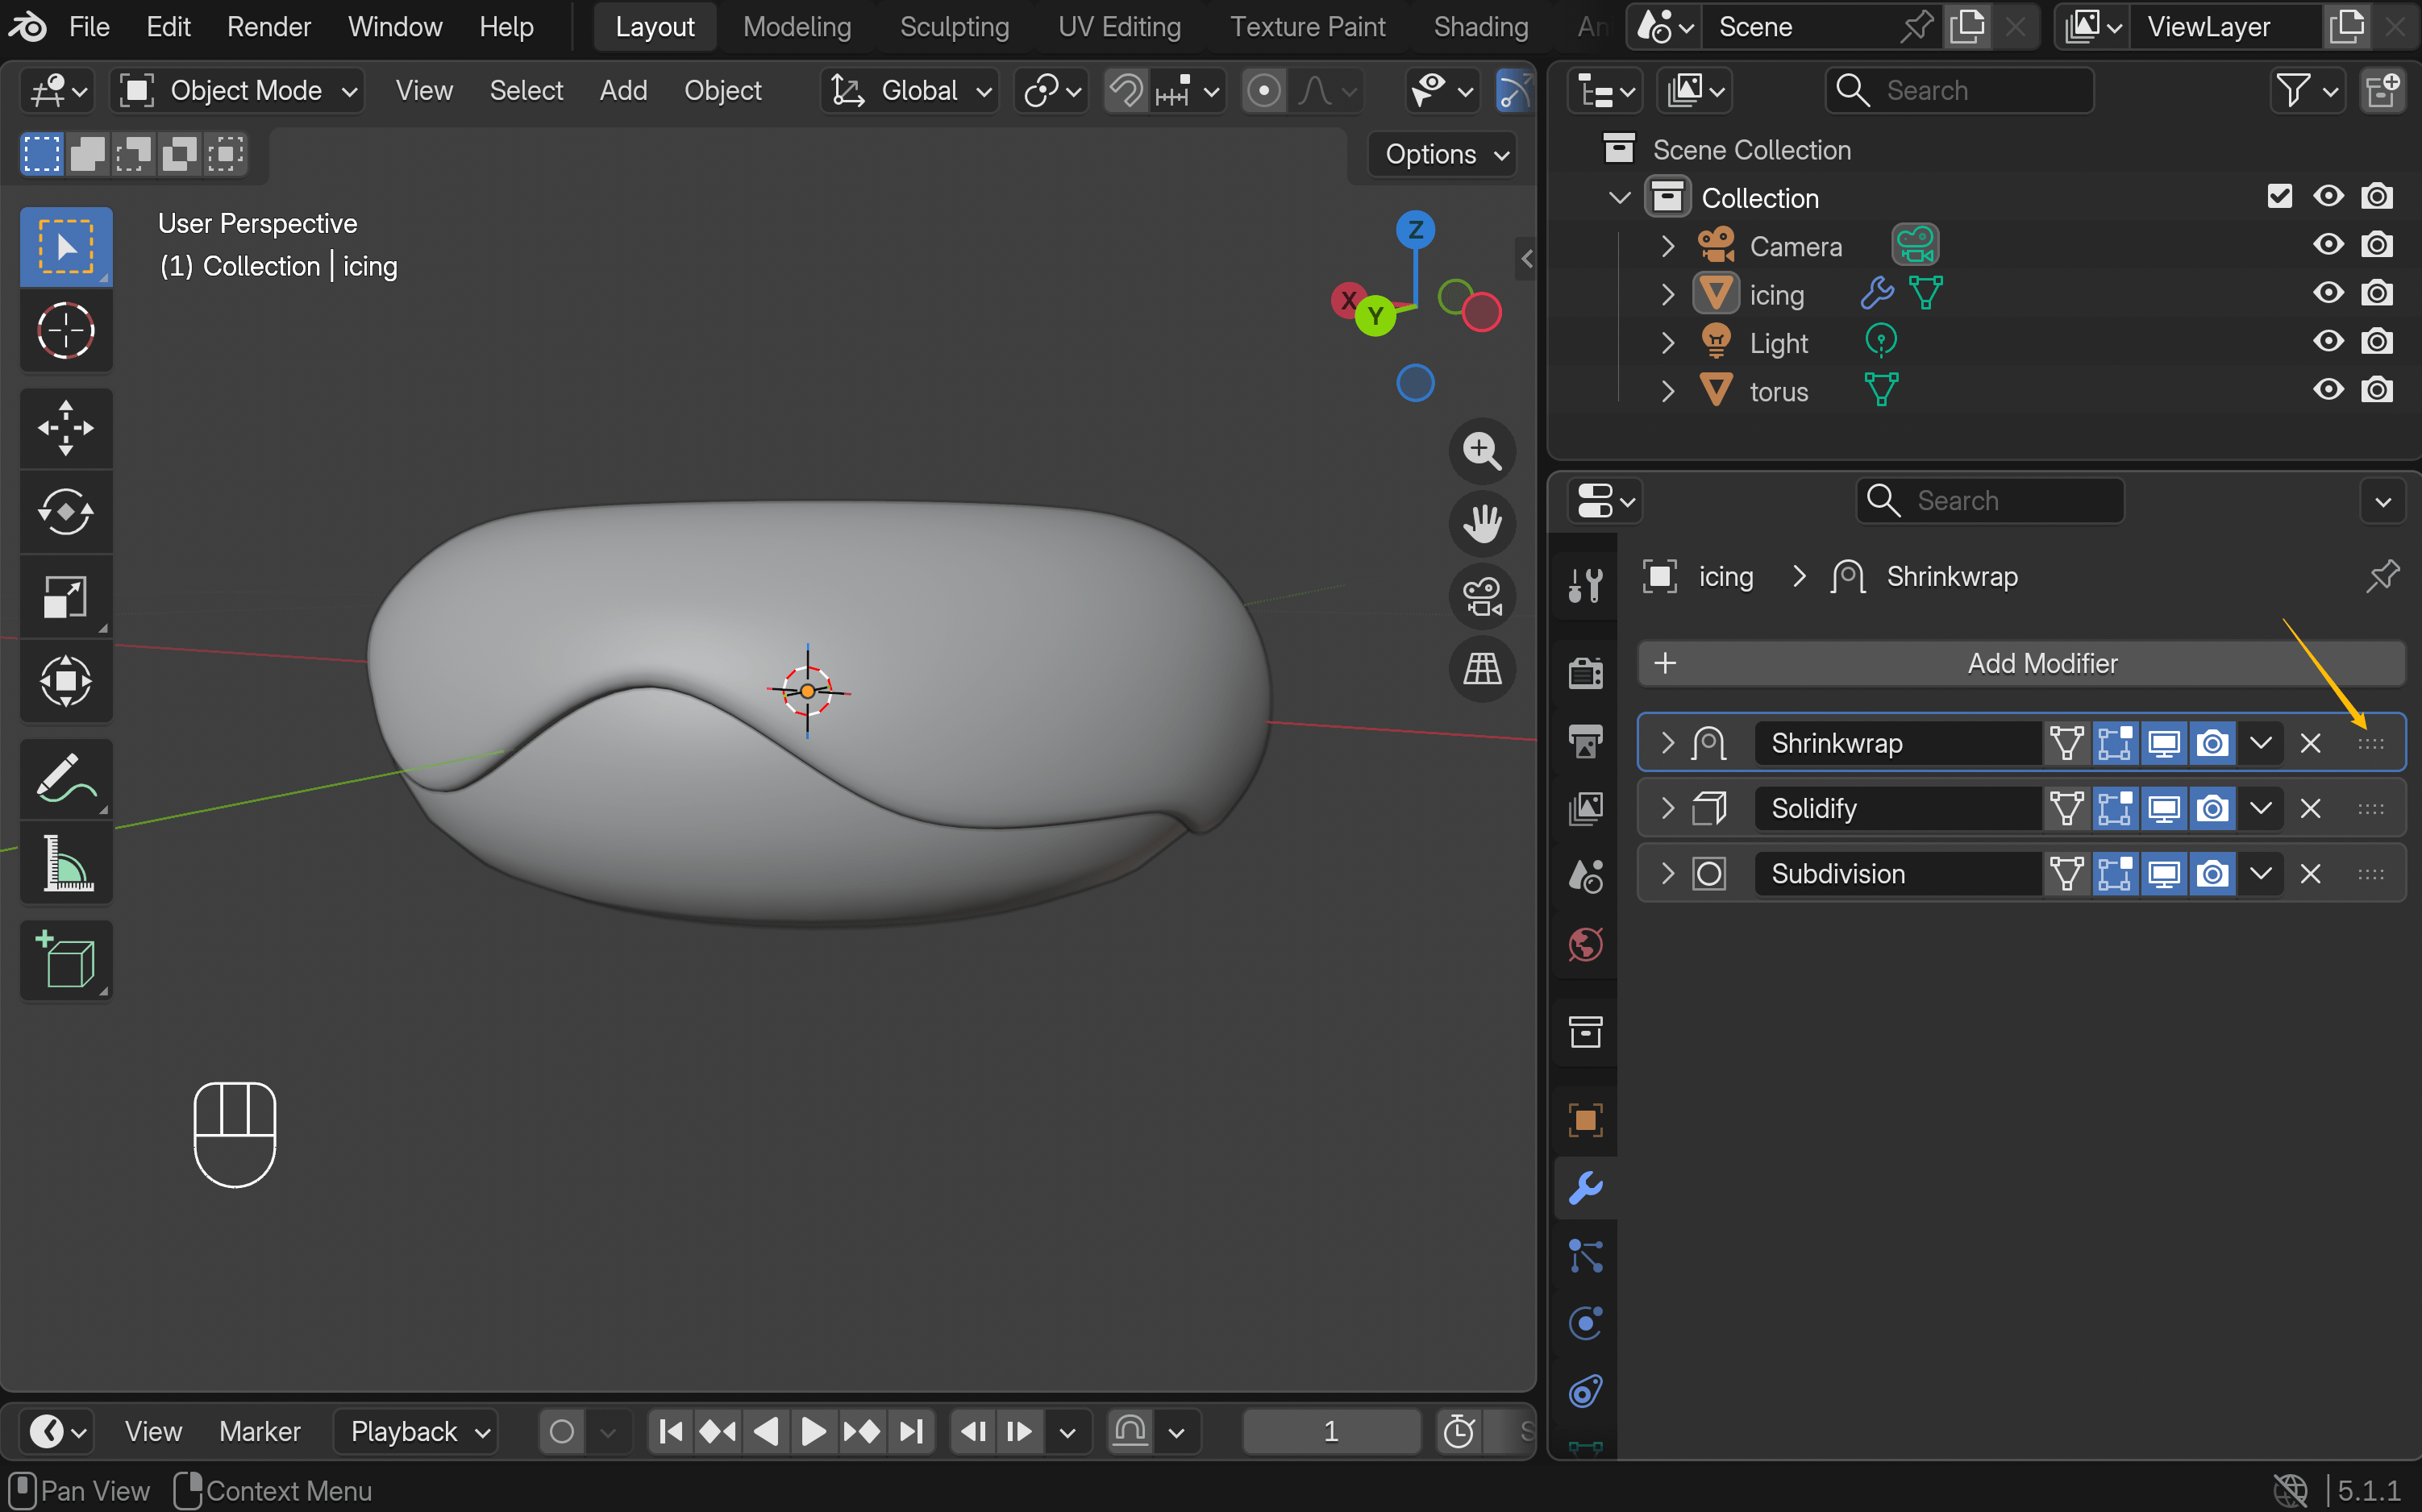The width and height of the screenshot is (2422, 1512).
Task: Open Shrinkwrap modifier extras dropdown arrow
Action: point(2260,743)
